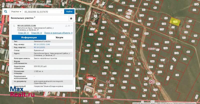Open the План КК link
This screenshot has width=200, height=104.
pos(36,33)
